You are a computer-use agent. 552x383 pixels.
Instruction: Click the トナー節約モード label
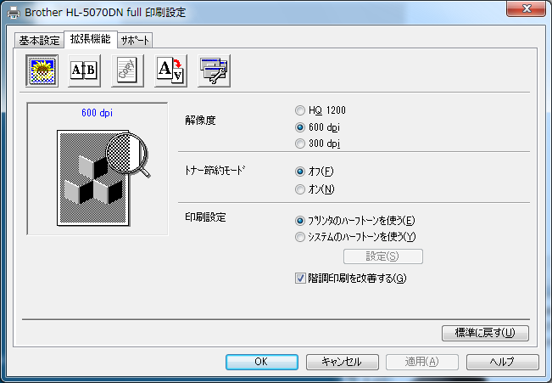(x=215, y=171)
